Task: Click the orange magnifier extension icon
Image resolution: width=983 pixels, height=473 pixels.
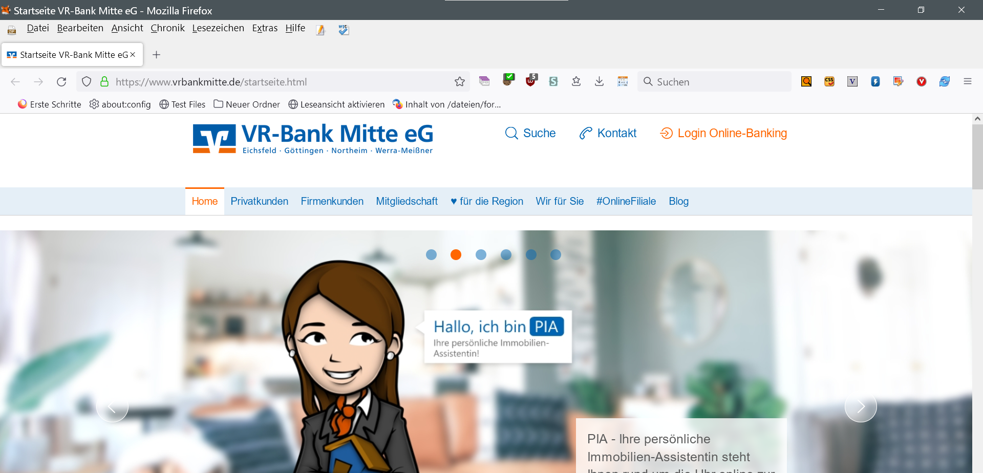Action: [806, 81]
